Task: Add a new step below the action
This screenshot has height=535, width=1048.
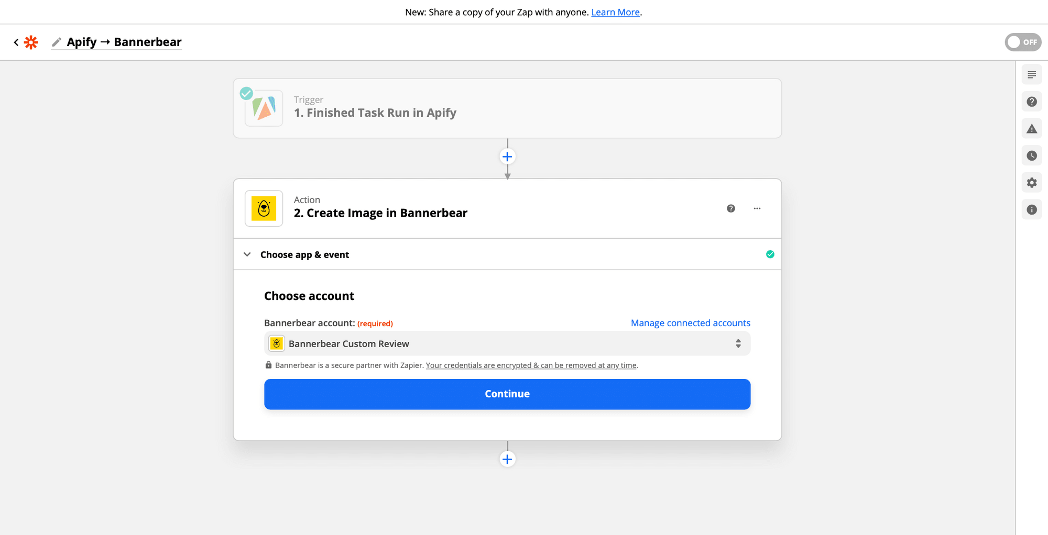Action: (507, 459)
